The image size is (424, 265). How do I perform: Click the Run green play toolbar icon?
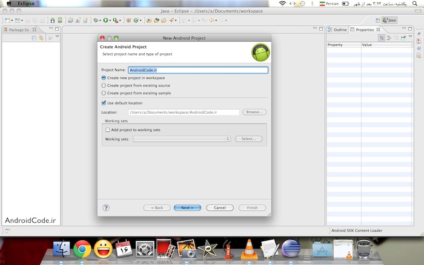click(105, 20)
